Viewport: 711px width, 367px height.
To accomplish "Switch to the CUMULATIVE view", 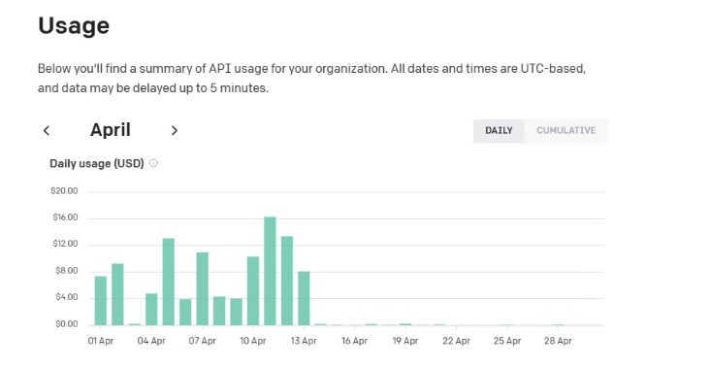I will 566,131.
